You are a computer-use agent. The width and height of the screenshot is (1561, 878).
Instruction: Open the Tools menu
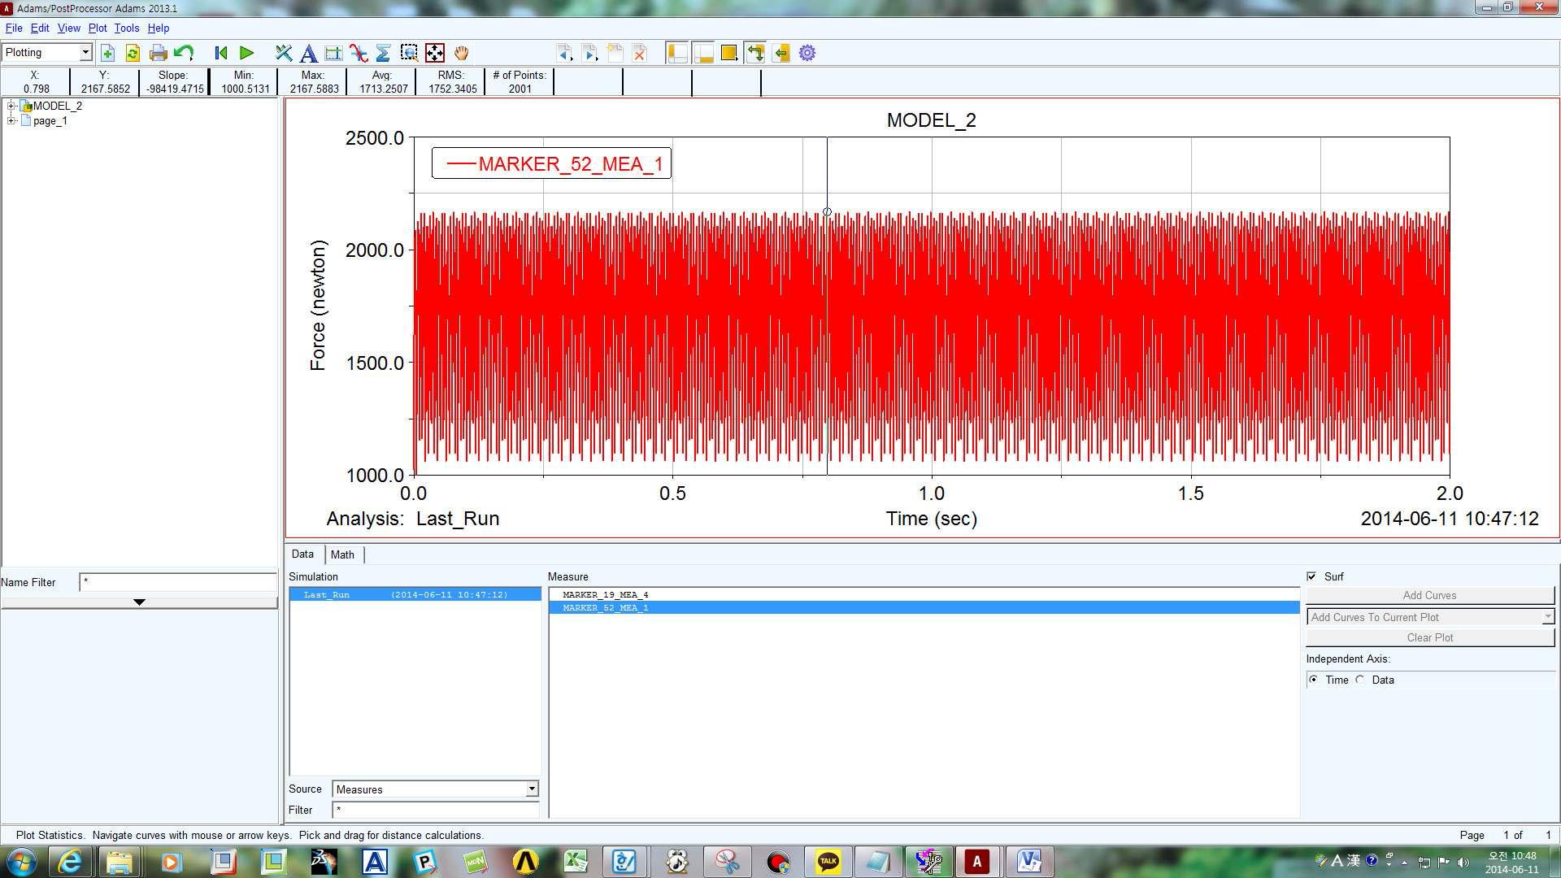pyautogui.click(x=127, y=28)
